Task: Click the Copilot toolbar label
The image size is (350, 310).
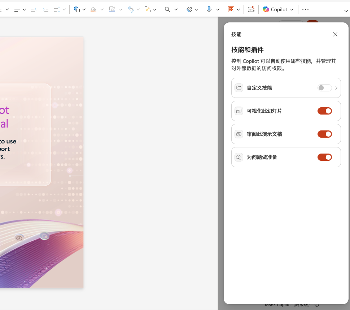Action: click(279, 9)
